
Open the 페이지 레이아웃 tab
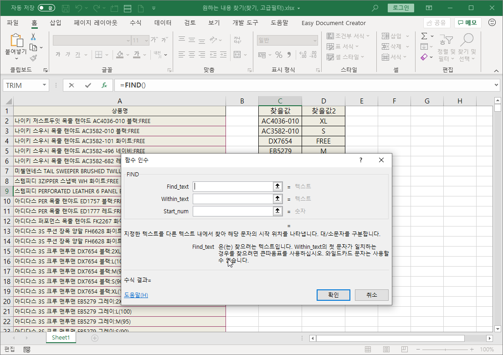pos(96,23)
